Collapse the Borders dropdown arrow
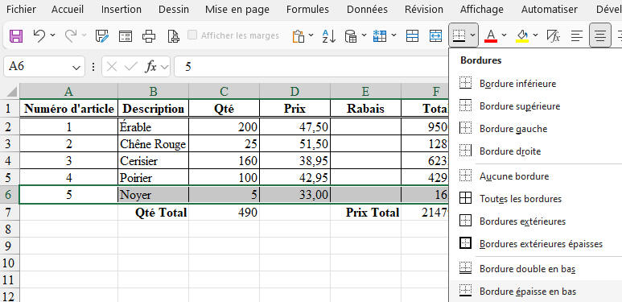 [x=473, y=35]
